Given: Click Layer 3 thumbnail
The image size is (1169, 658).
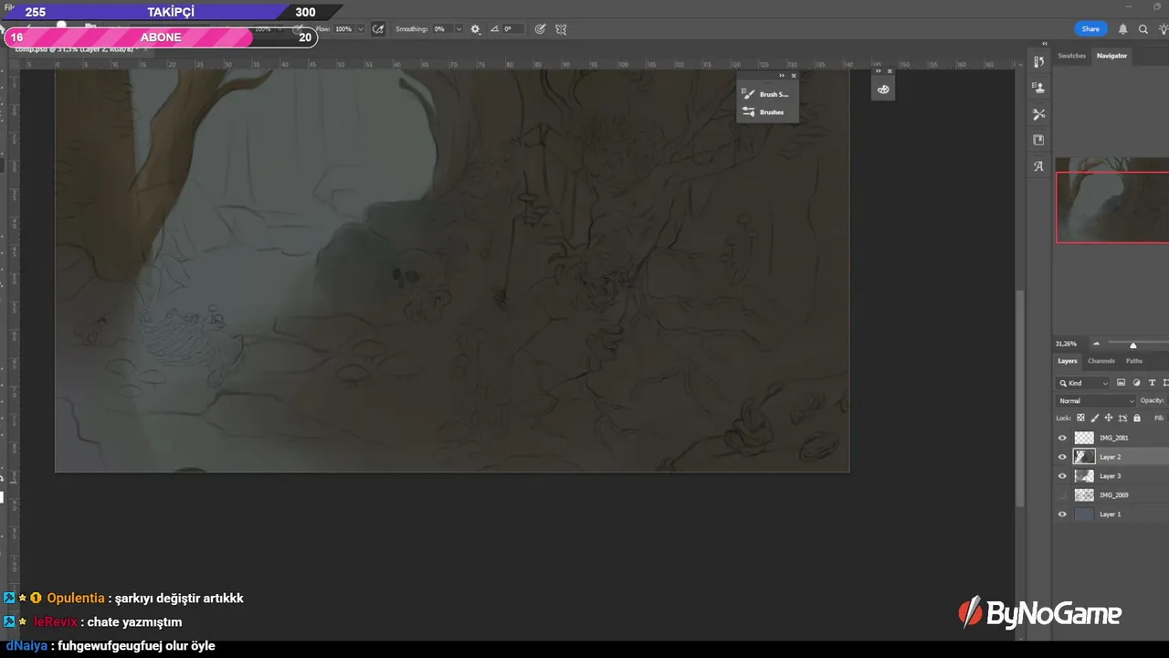Looking at the screenshot, I should tap(1084, 476).
